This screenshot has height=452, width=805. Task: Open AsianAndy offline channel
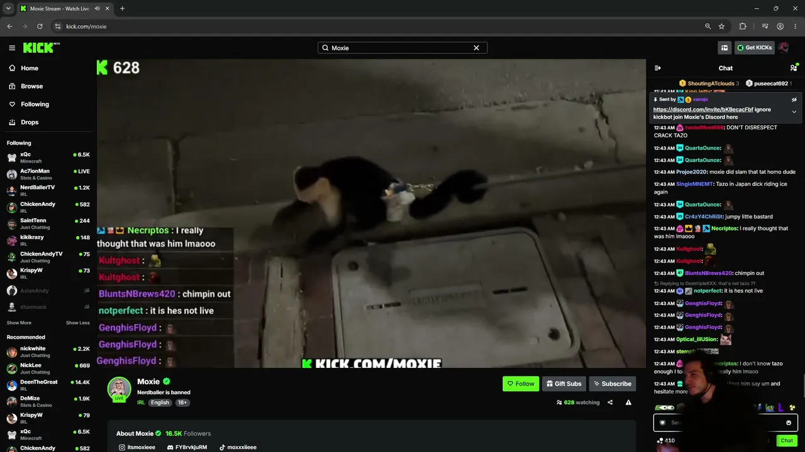click(49, 291)
